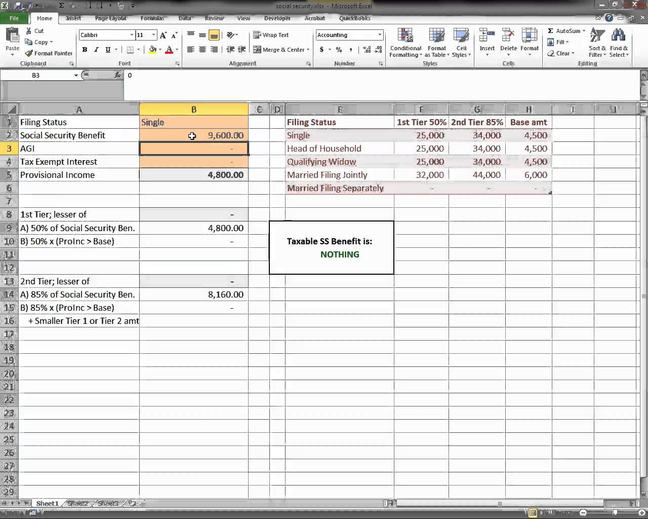648x519 pixels.
Task: Toggle Wrap Text on cell
Action: (271, 35)
